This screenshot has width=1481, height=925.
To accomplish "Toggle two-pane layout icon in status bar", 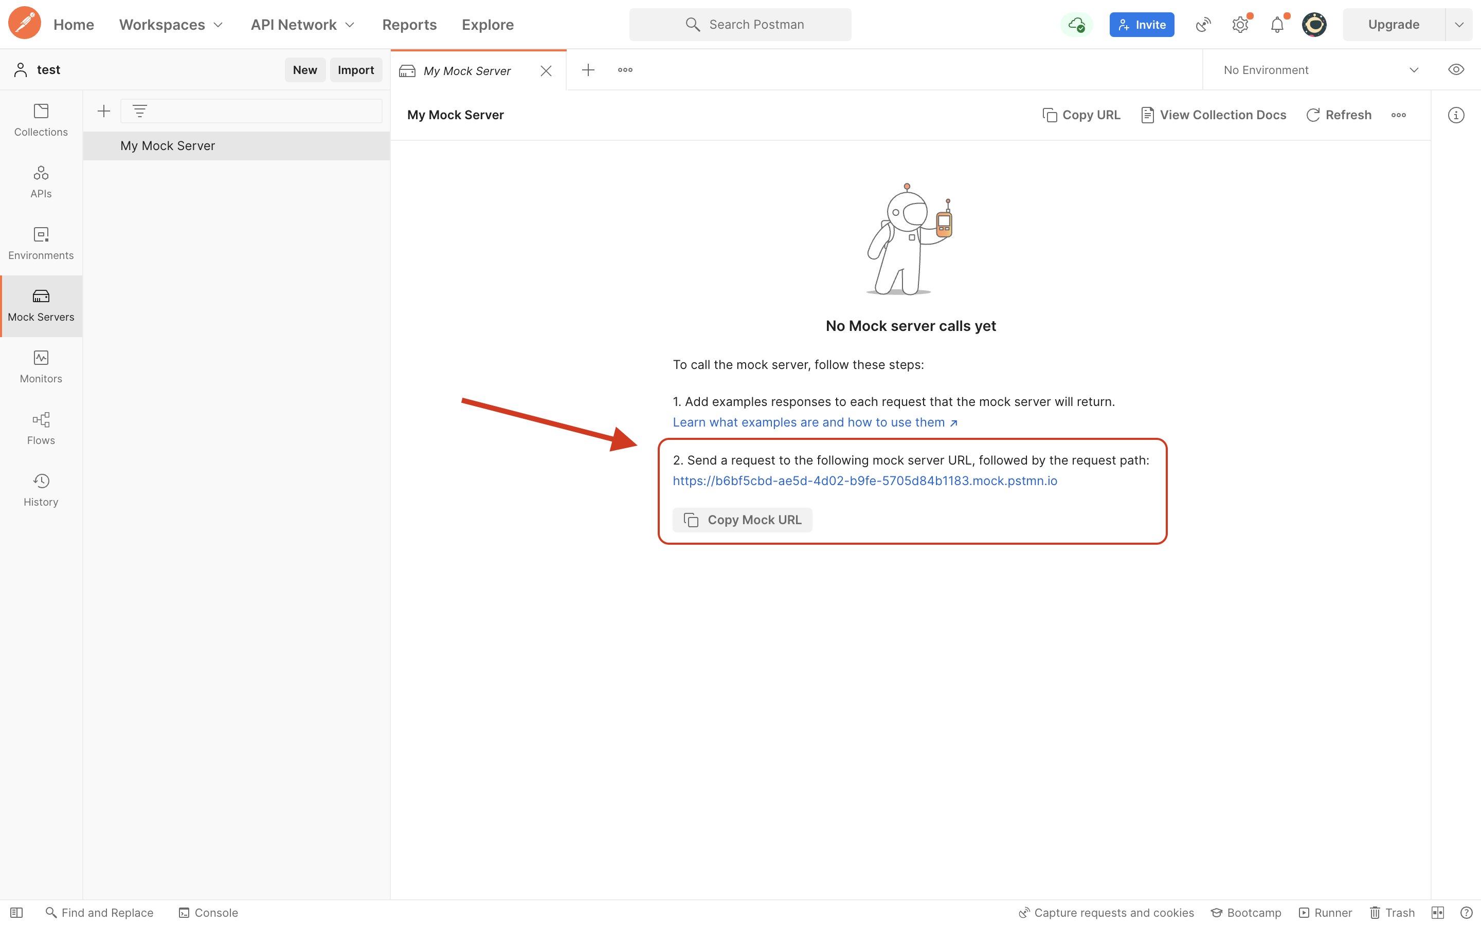I will [1438, 912].
